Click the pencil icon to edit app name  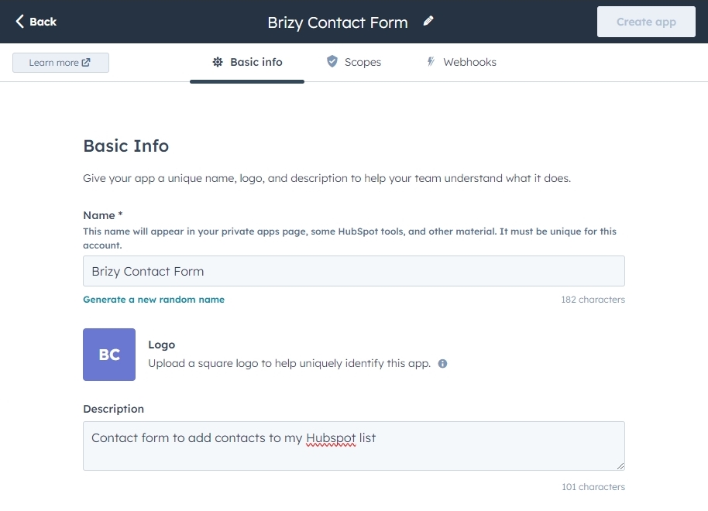point(428,21)
